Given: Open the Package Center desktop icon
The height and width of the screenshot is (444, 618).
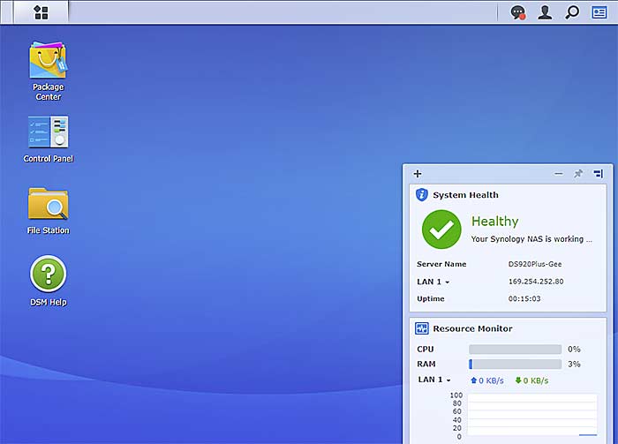Looking at the screenshot, I should 48,71.
